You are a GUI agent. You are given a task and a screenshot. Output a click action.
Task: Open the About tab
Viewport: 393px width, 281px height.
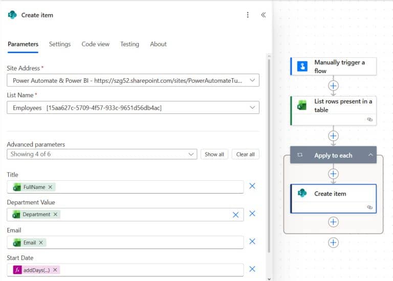pos(158,44)
